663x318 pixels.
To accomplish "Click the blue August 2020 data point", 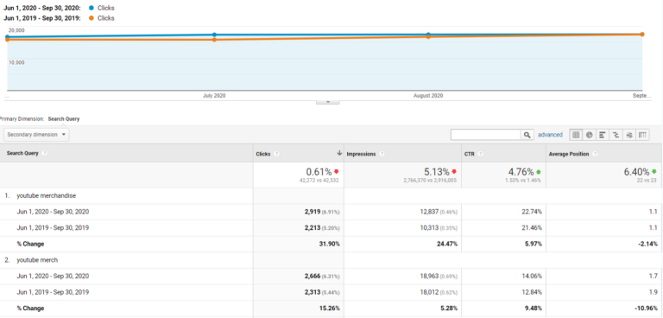I will point(428,35).
